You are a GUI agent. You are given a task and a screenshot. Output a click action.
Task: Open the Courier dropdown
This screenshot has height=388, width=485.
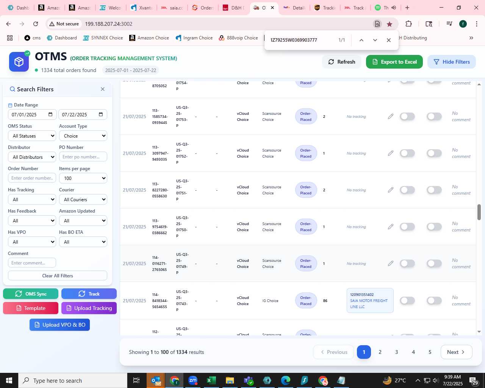point(83,199)
